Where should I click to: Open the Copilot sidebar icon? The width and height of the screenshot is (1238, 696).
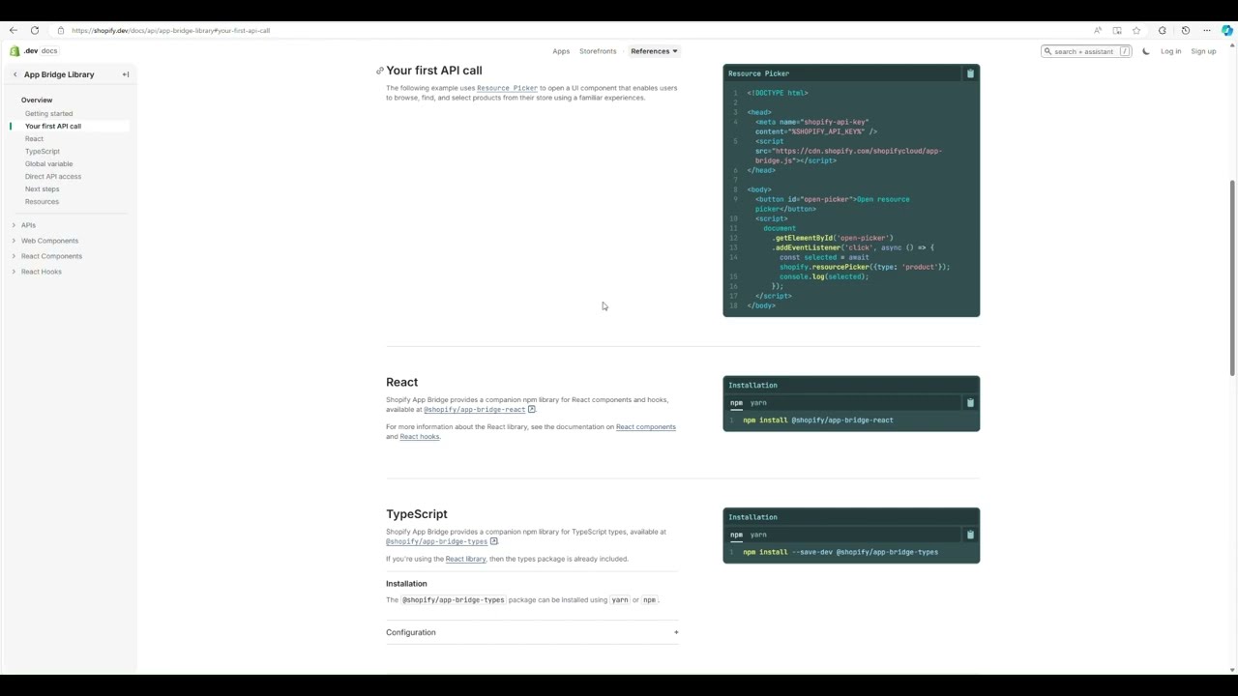(1227, 30)
